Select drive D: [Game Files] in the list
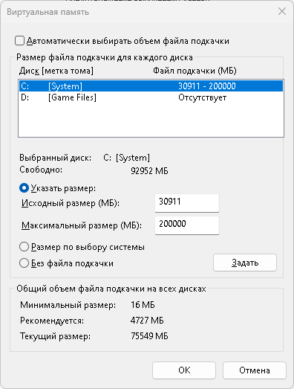The height and width of the screenshot is (389, 294). [x=151, y=97]
